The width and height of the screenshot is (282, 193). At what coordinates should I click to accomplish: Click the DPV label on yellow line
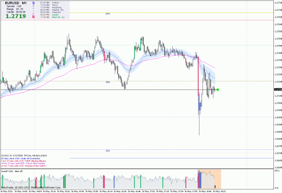(x=108, y=14)
